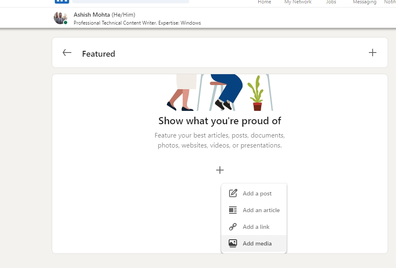The height and width of the screenshot is (268, 396).
Task: Click the back arrow in the Featured header
Action: coord(67,53)
